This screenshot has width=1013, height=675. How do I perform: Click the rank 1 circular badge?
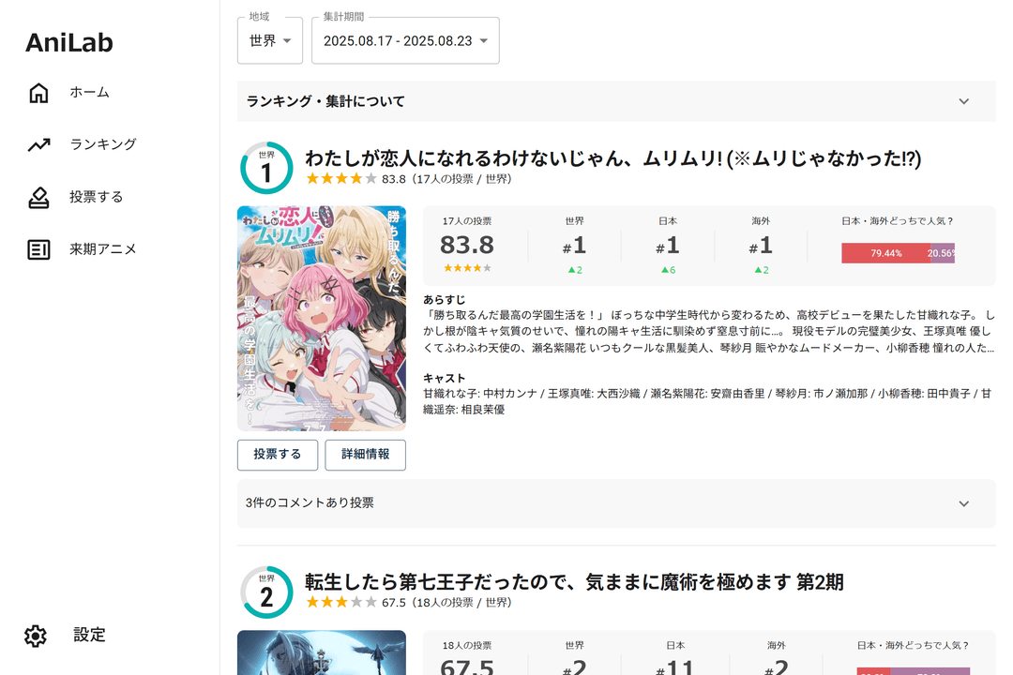tap(266, 169)
